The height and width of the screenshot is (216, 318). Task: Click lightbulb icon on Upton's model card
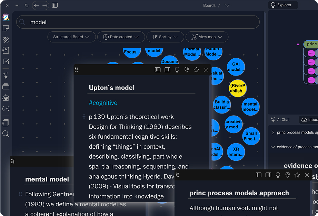177,70
